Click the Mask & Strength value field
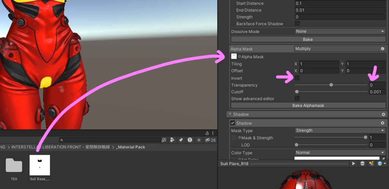This screenshot has width=389, height=189. pyautogui.click(x=377, y=137)
